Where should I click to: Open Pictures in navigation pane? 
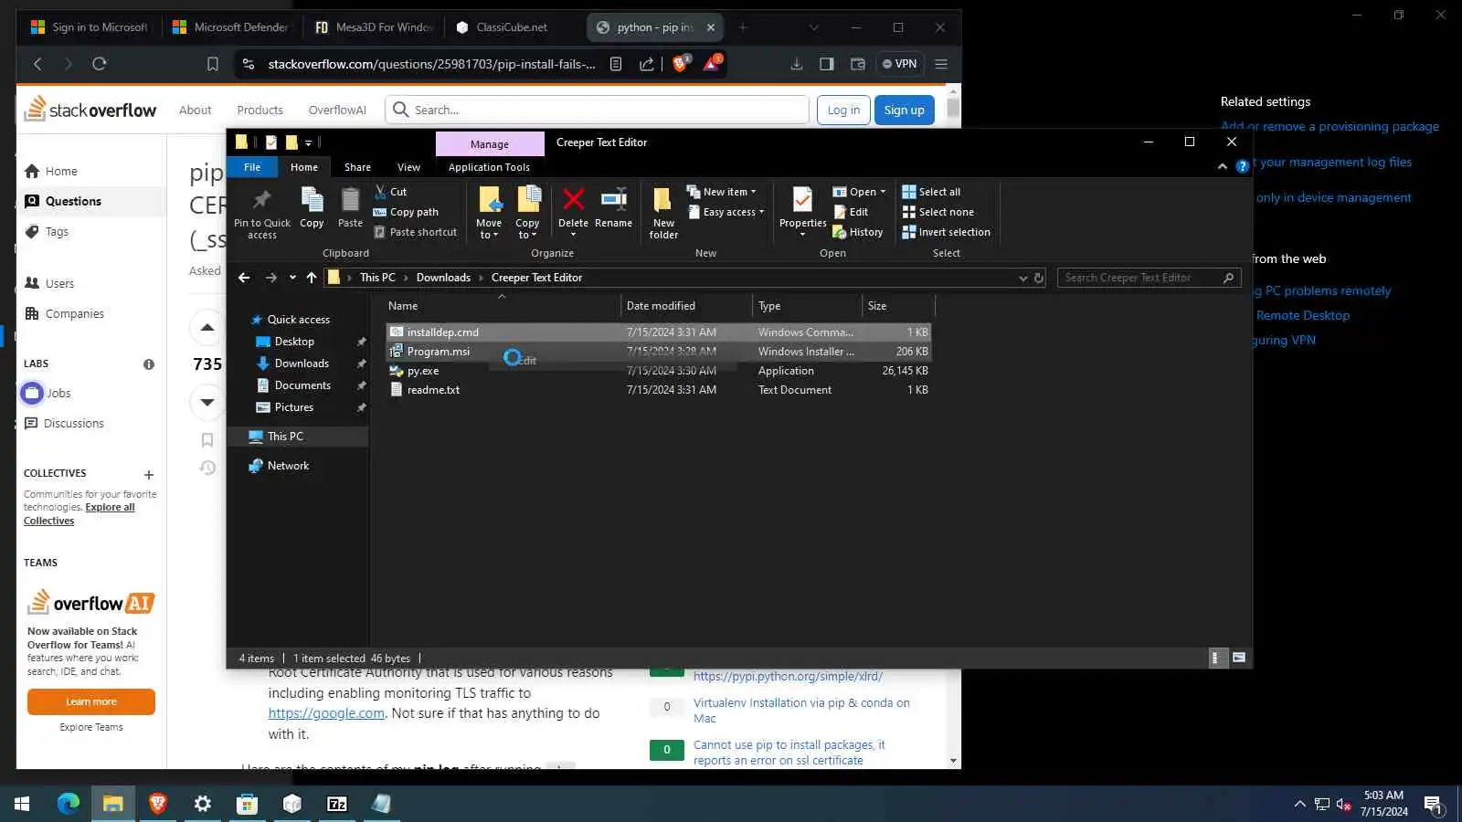(294, 407)
